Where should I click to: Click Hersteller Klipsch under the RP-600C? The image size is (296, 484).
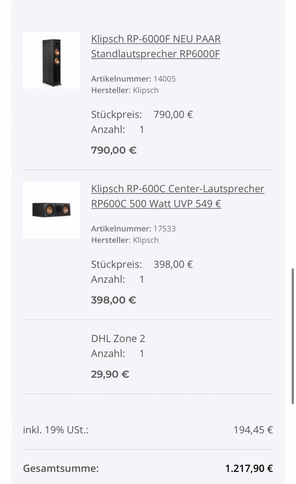(x=125, y=240)
